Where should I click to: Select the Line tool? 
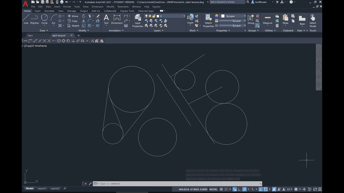[26, 19]
